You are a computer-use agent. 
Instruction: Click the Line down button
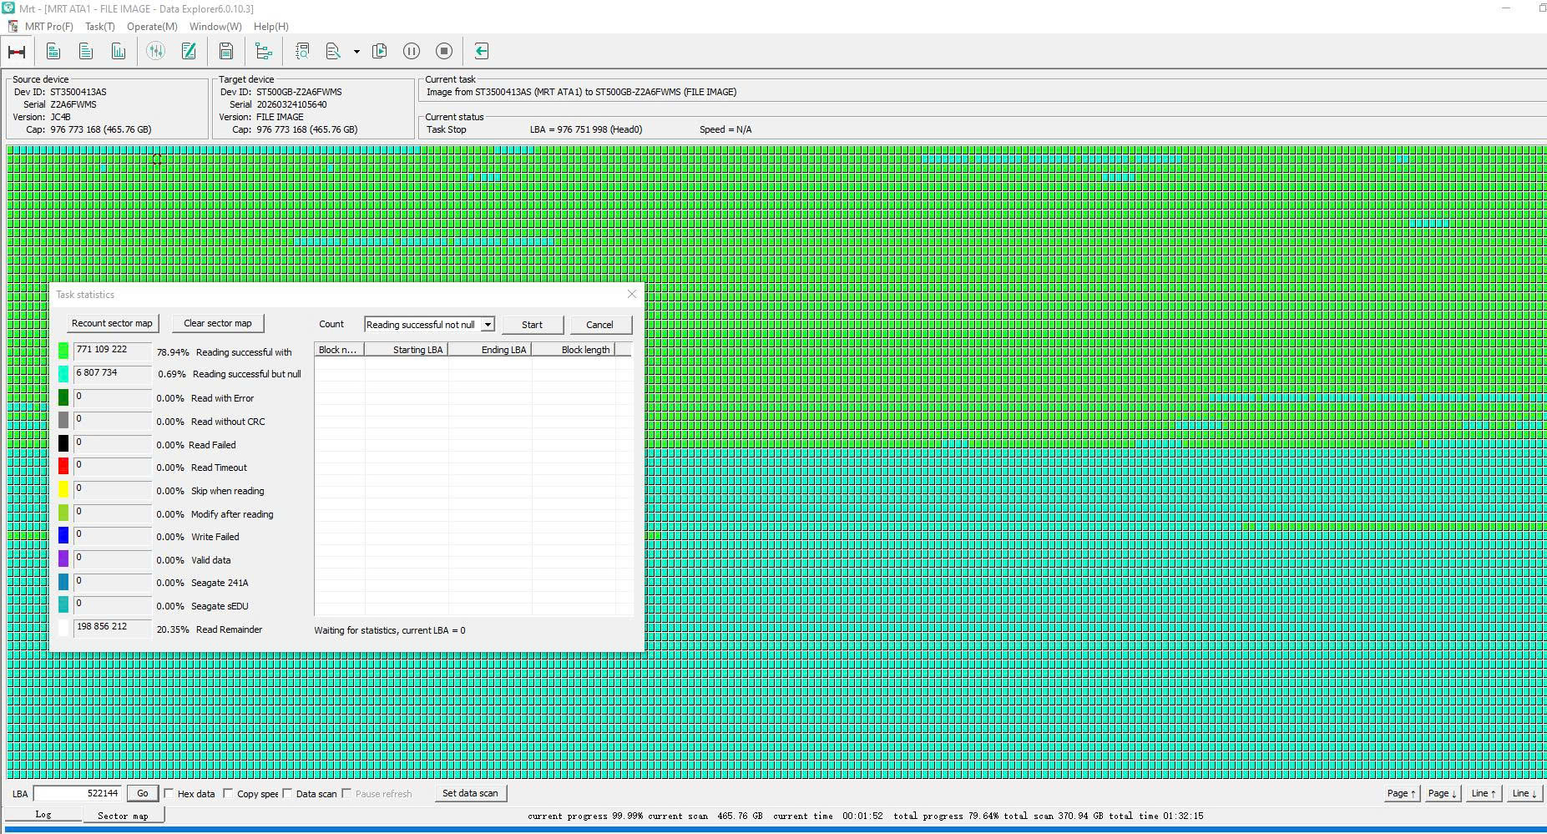(x=1524, y=793)
